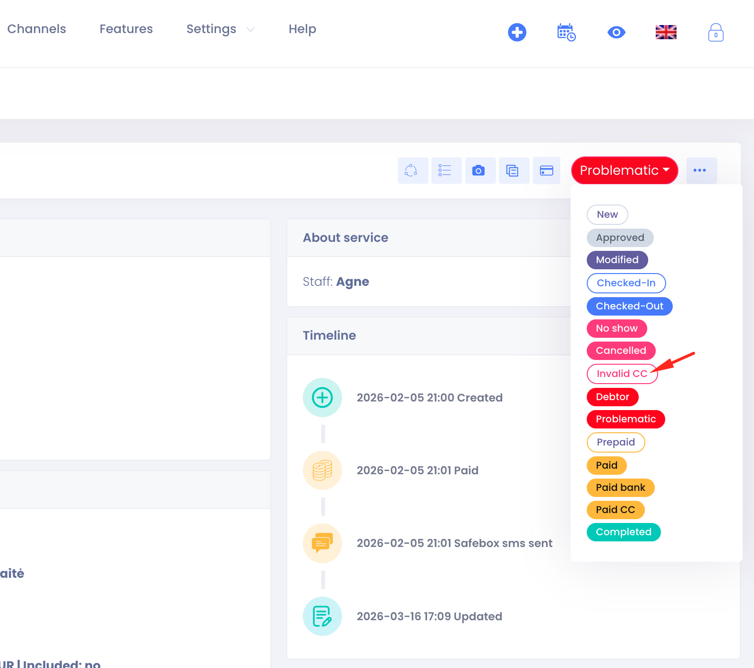Toggle the eye visibility icon
The width and height of the screenshot is (754, 668).
coord(616,33)
